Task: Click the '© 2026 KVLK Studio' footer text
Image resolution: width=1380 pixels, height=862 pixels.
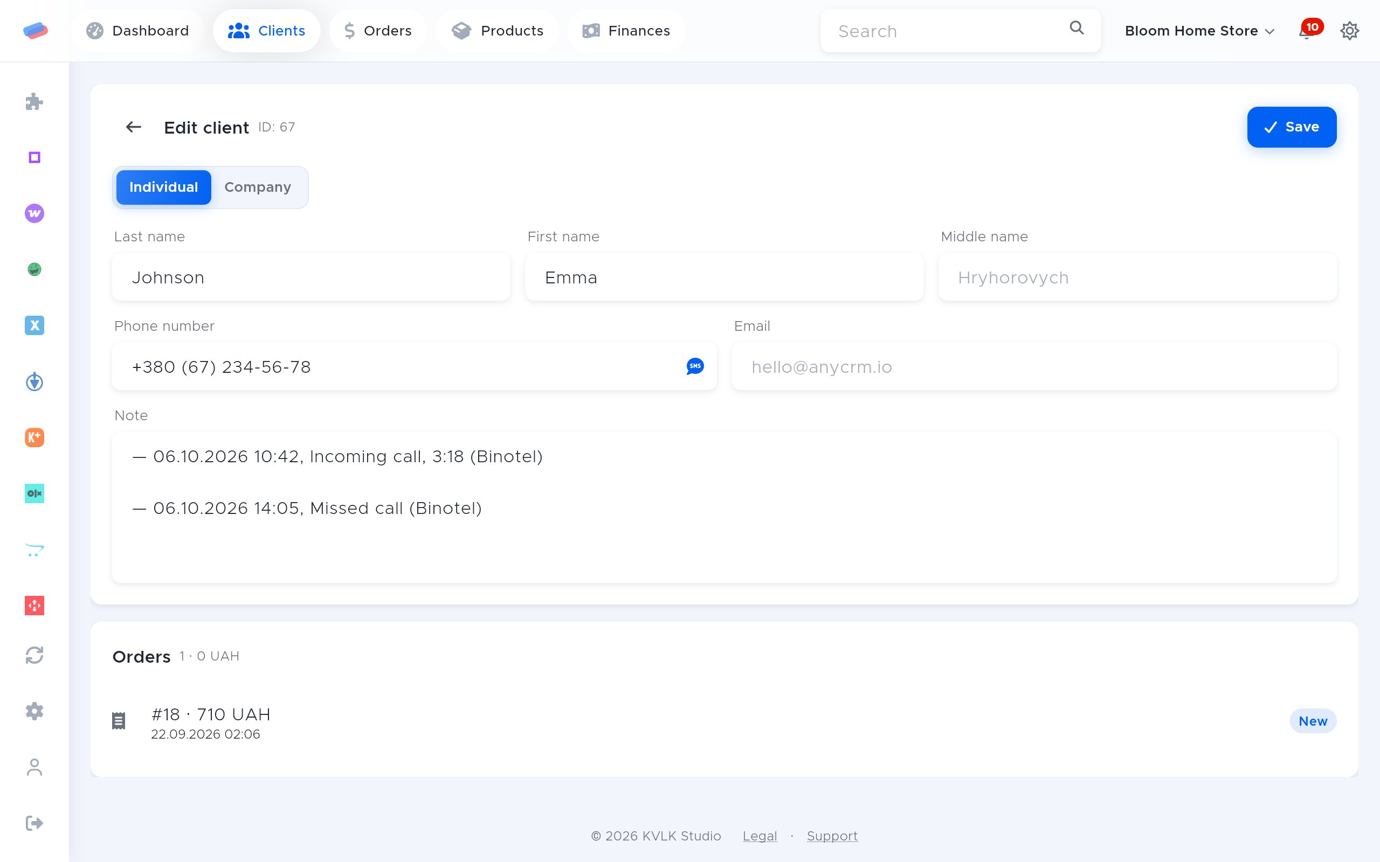Action: pos(656,836)
